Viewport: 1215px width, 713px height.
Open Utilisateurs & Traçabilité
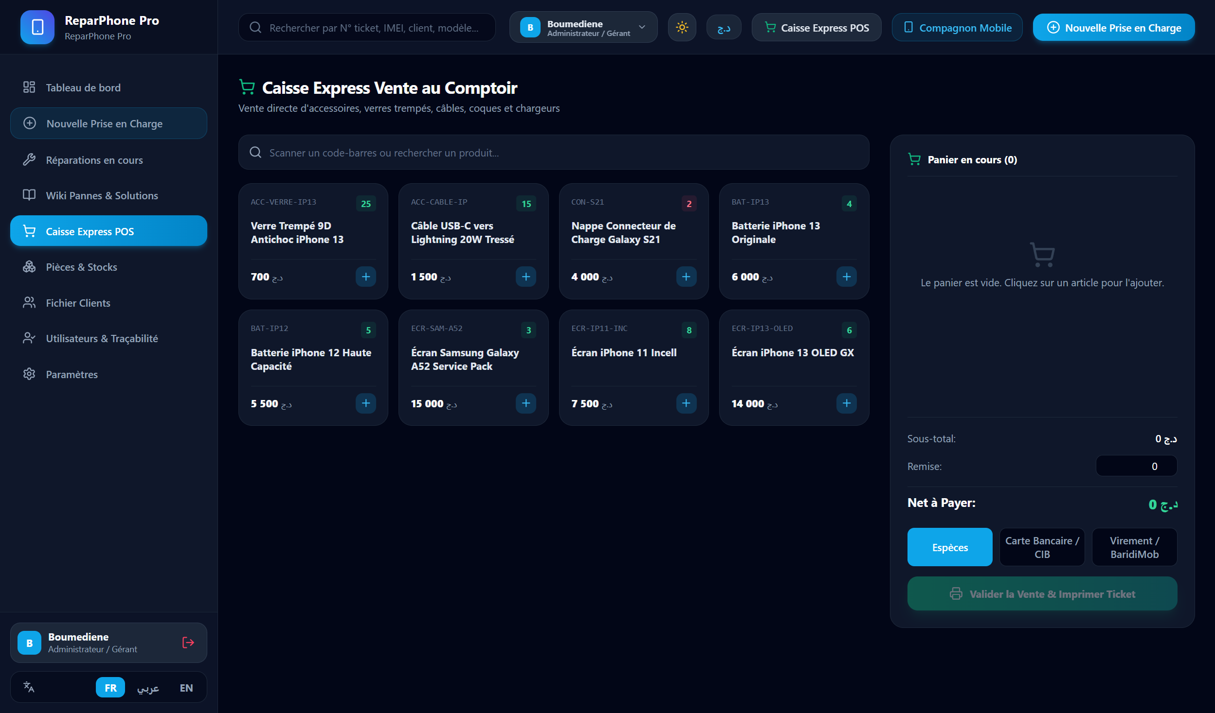[x=108, y=338]
